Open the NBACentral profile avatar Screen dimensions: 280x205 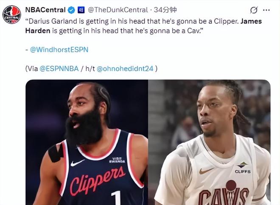point(12,15)
